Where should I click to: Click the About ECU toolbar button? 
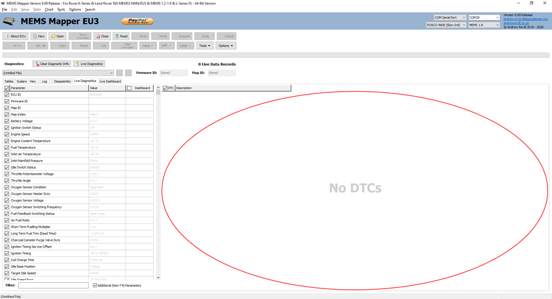16,36
